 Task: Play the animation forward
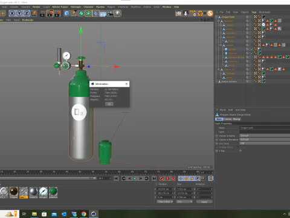[x=135, y=179]
